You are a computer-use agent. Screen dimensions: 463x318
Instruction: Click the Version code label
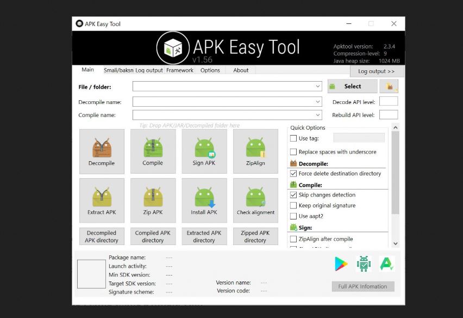(x=233, y=291)
